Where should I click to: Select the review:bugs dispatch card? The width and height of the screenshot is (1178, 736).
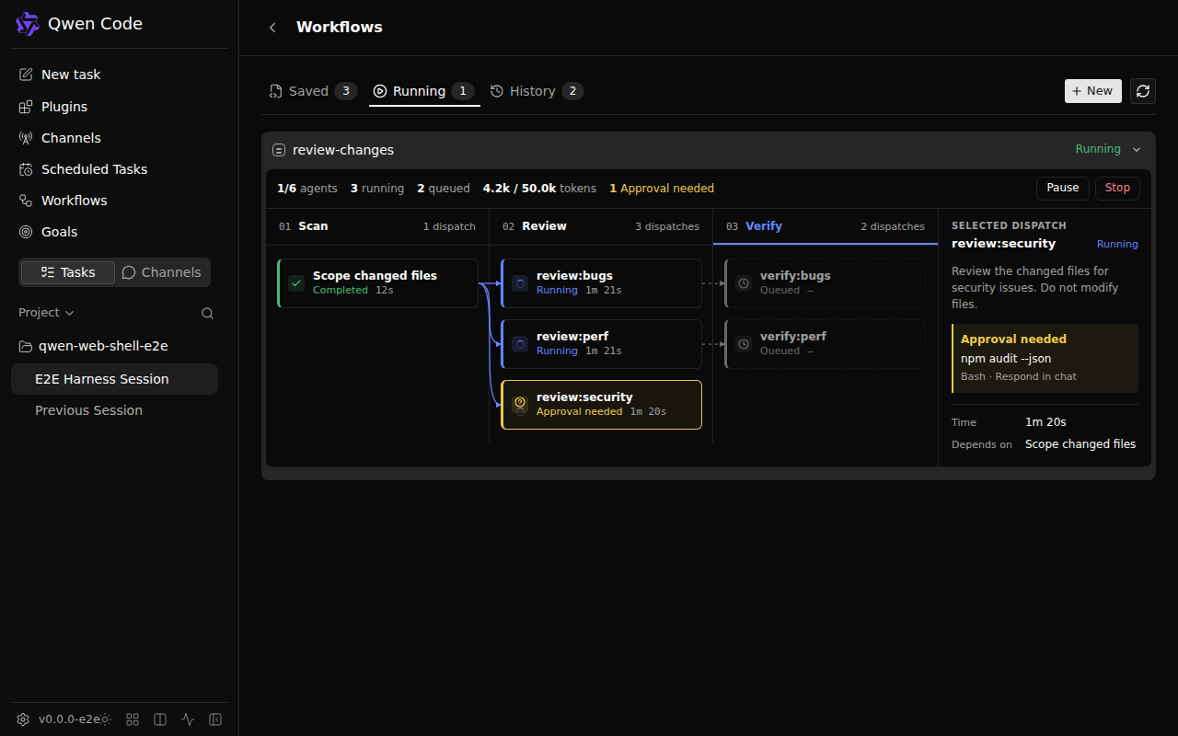[601, 282]
